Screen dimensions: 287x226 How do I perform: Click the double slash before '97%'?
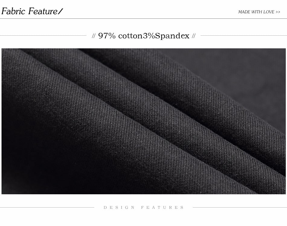pyautogui.click(x=94, y=36)
